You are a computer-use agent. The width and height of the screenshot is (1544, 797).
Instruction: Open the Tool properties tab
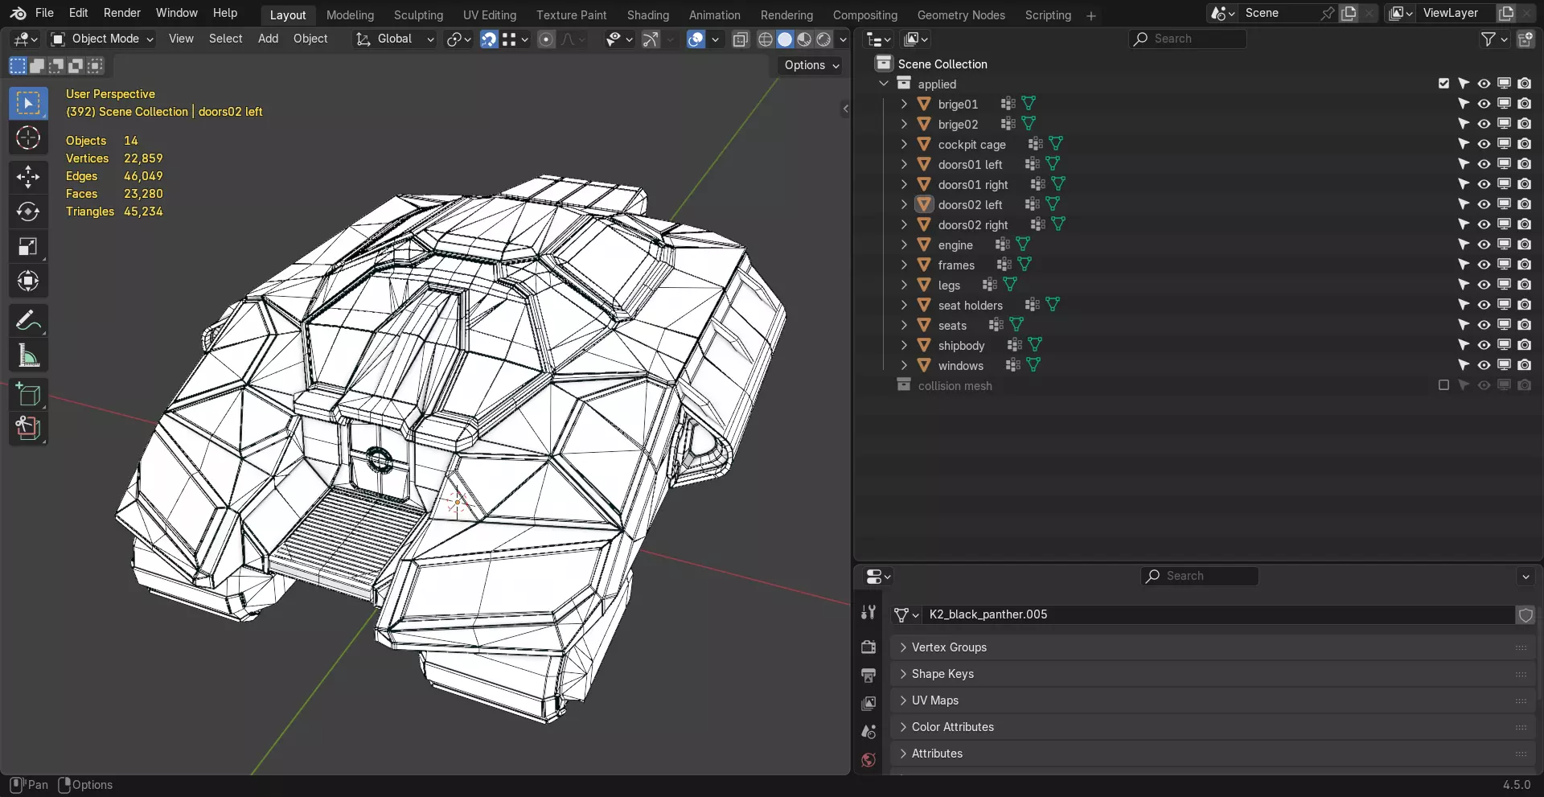[868, 613]
